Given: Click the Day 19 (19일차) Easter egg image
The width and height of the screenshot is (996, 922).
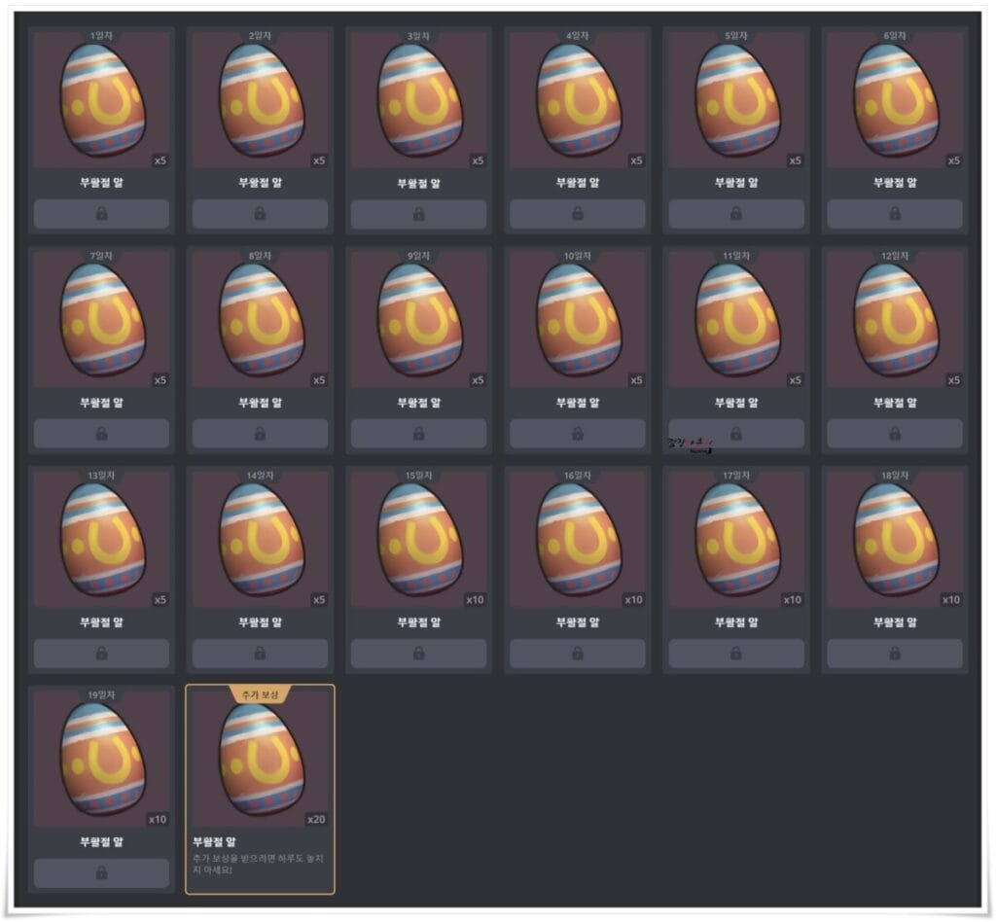Looking at the screenshot, I should tap(101, 759).
